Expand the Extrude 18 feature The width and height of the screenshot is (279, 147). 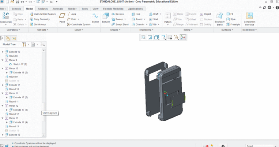(x=3, y=135)
